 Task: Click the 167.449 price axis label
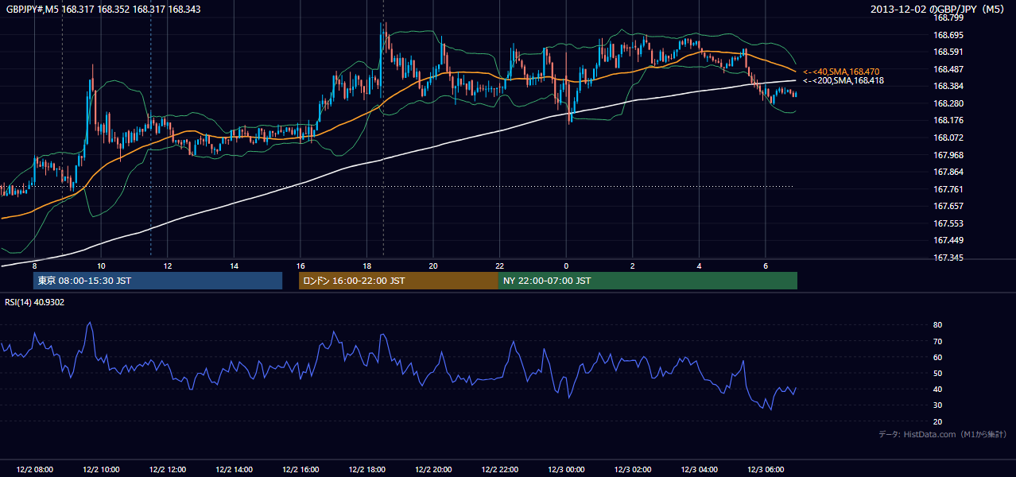click(948, 240)
